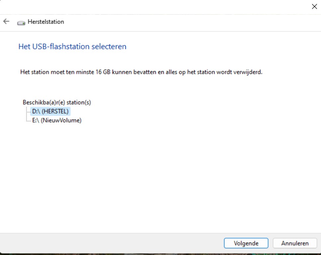Click the word "verwijderd" in the warning sentence
321x255 pixels.
click(x=248, y=72)
